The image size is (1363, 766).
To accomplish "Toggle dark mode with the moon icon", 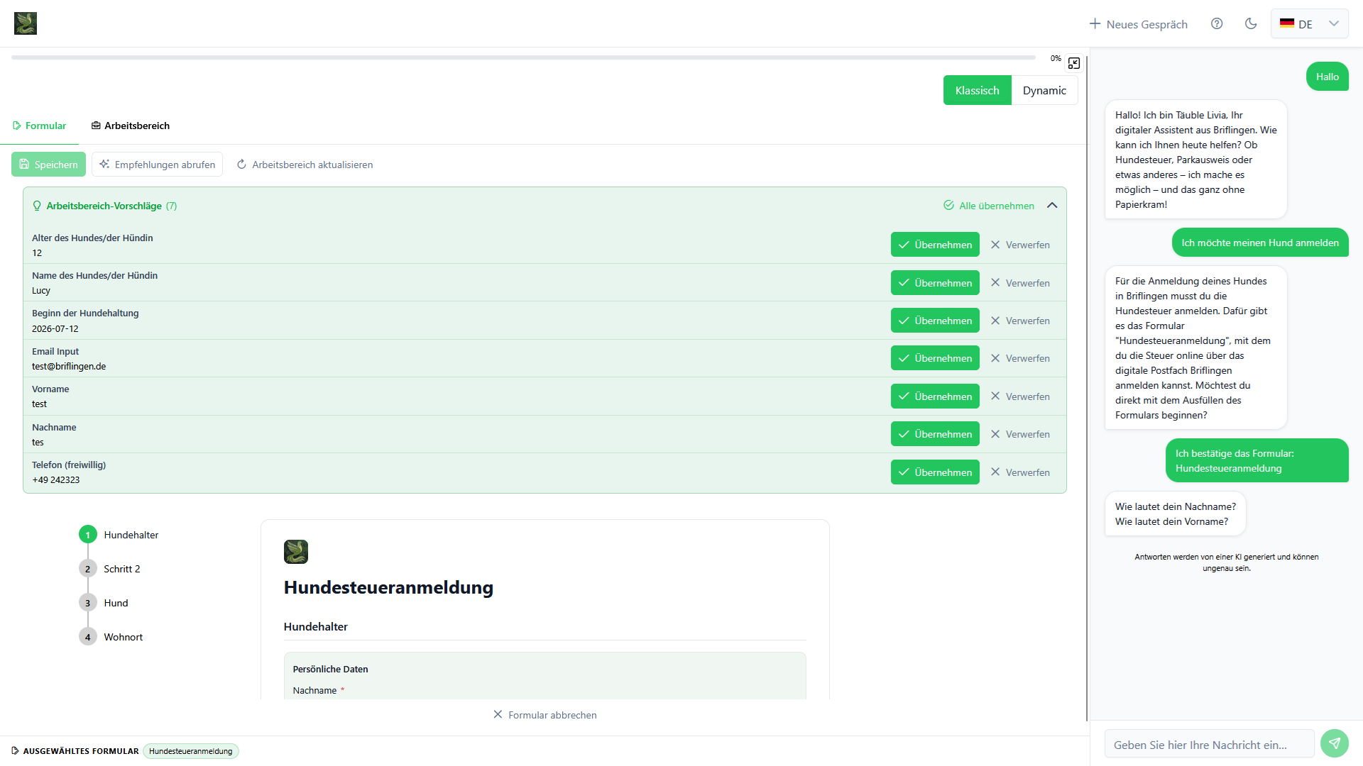I will [1251, 23].
